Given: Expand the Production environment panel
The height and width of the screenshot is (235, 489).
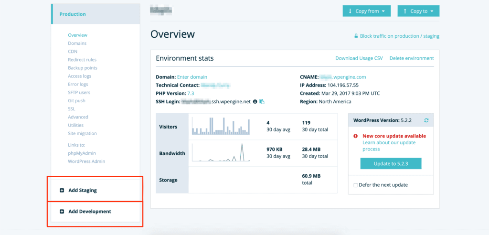Looking at the screenshot, I should pos(73,14).
